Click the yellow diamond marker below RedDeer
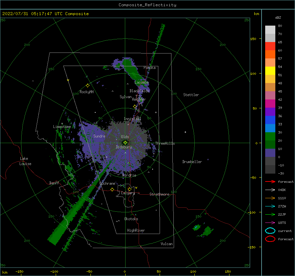Screen dimensions: 295x276 pyautogui.click(x=135, y=107)
